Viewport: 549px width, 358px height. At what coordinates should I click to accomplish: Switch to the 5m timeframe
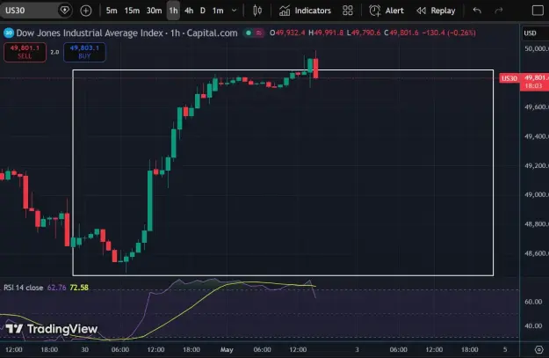point(112,11)
